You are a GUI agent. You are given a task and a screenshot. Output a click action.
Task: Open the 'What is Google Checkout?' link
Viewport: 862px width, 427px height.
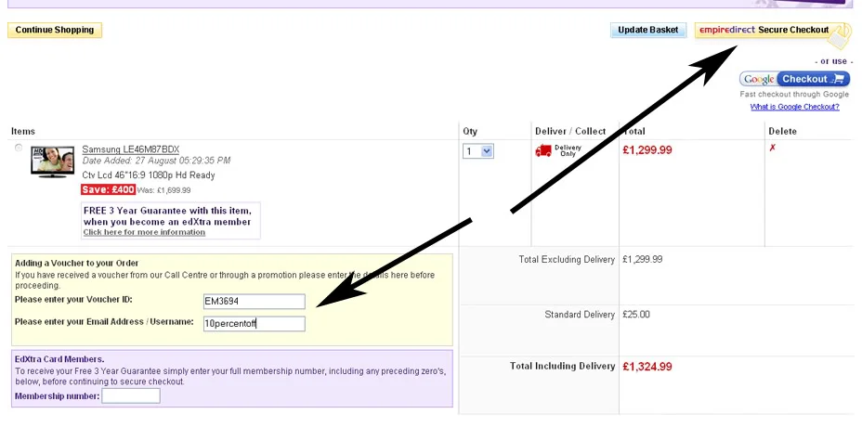pyautogui.click(x=794, y=107)
